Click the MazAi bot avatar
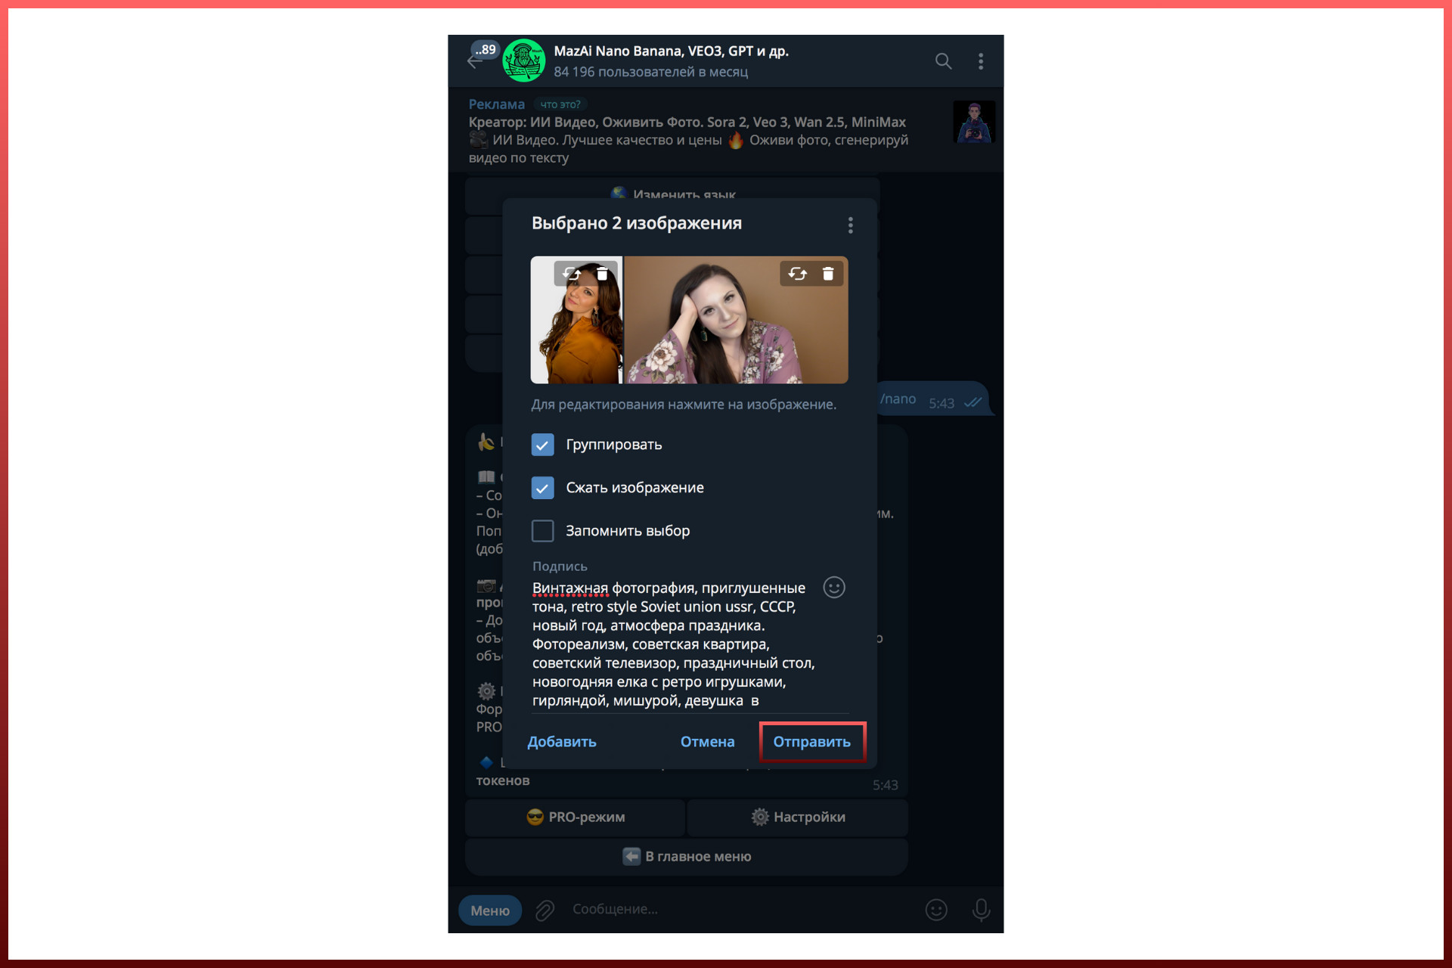 [x=523, y=60]
